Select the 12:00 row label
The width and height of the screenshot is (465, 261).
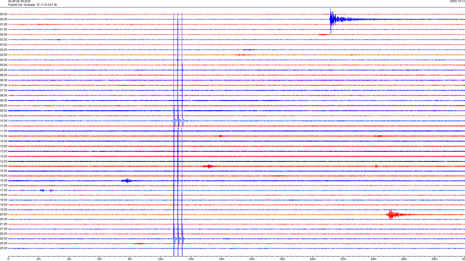pyautogui.click(x=3, y=136)
